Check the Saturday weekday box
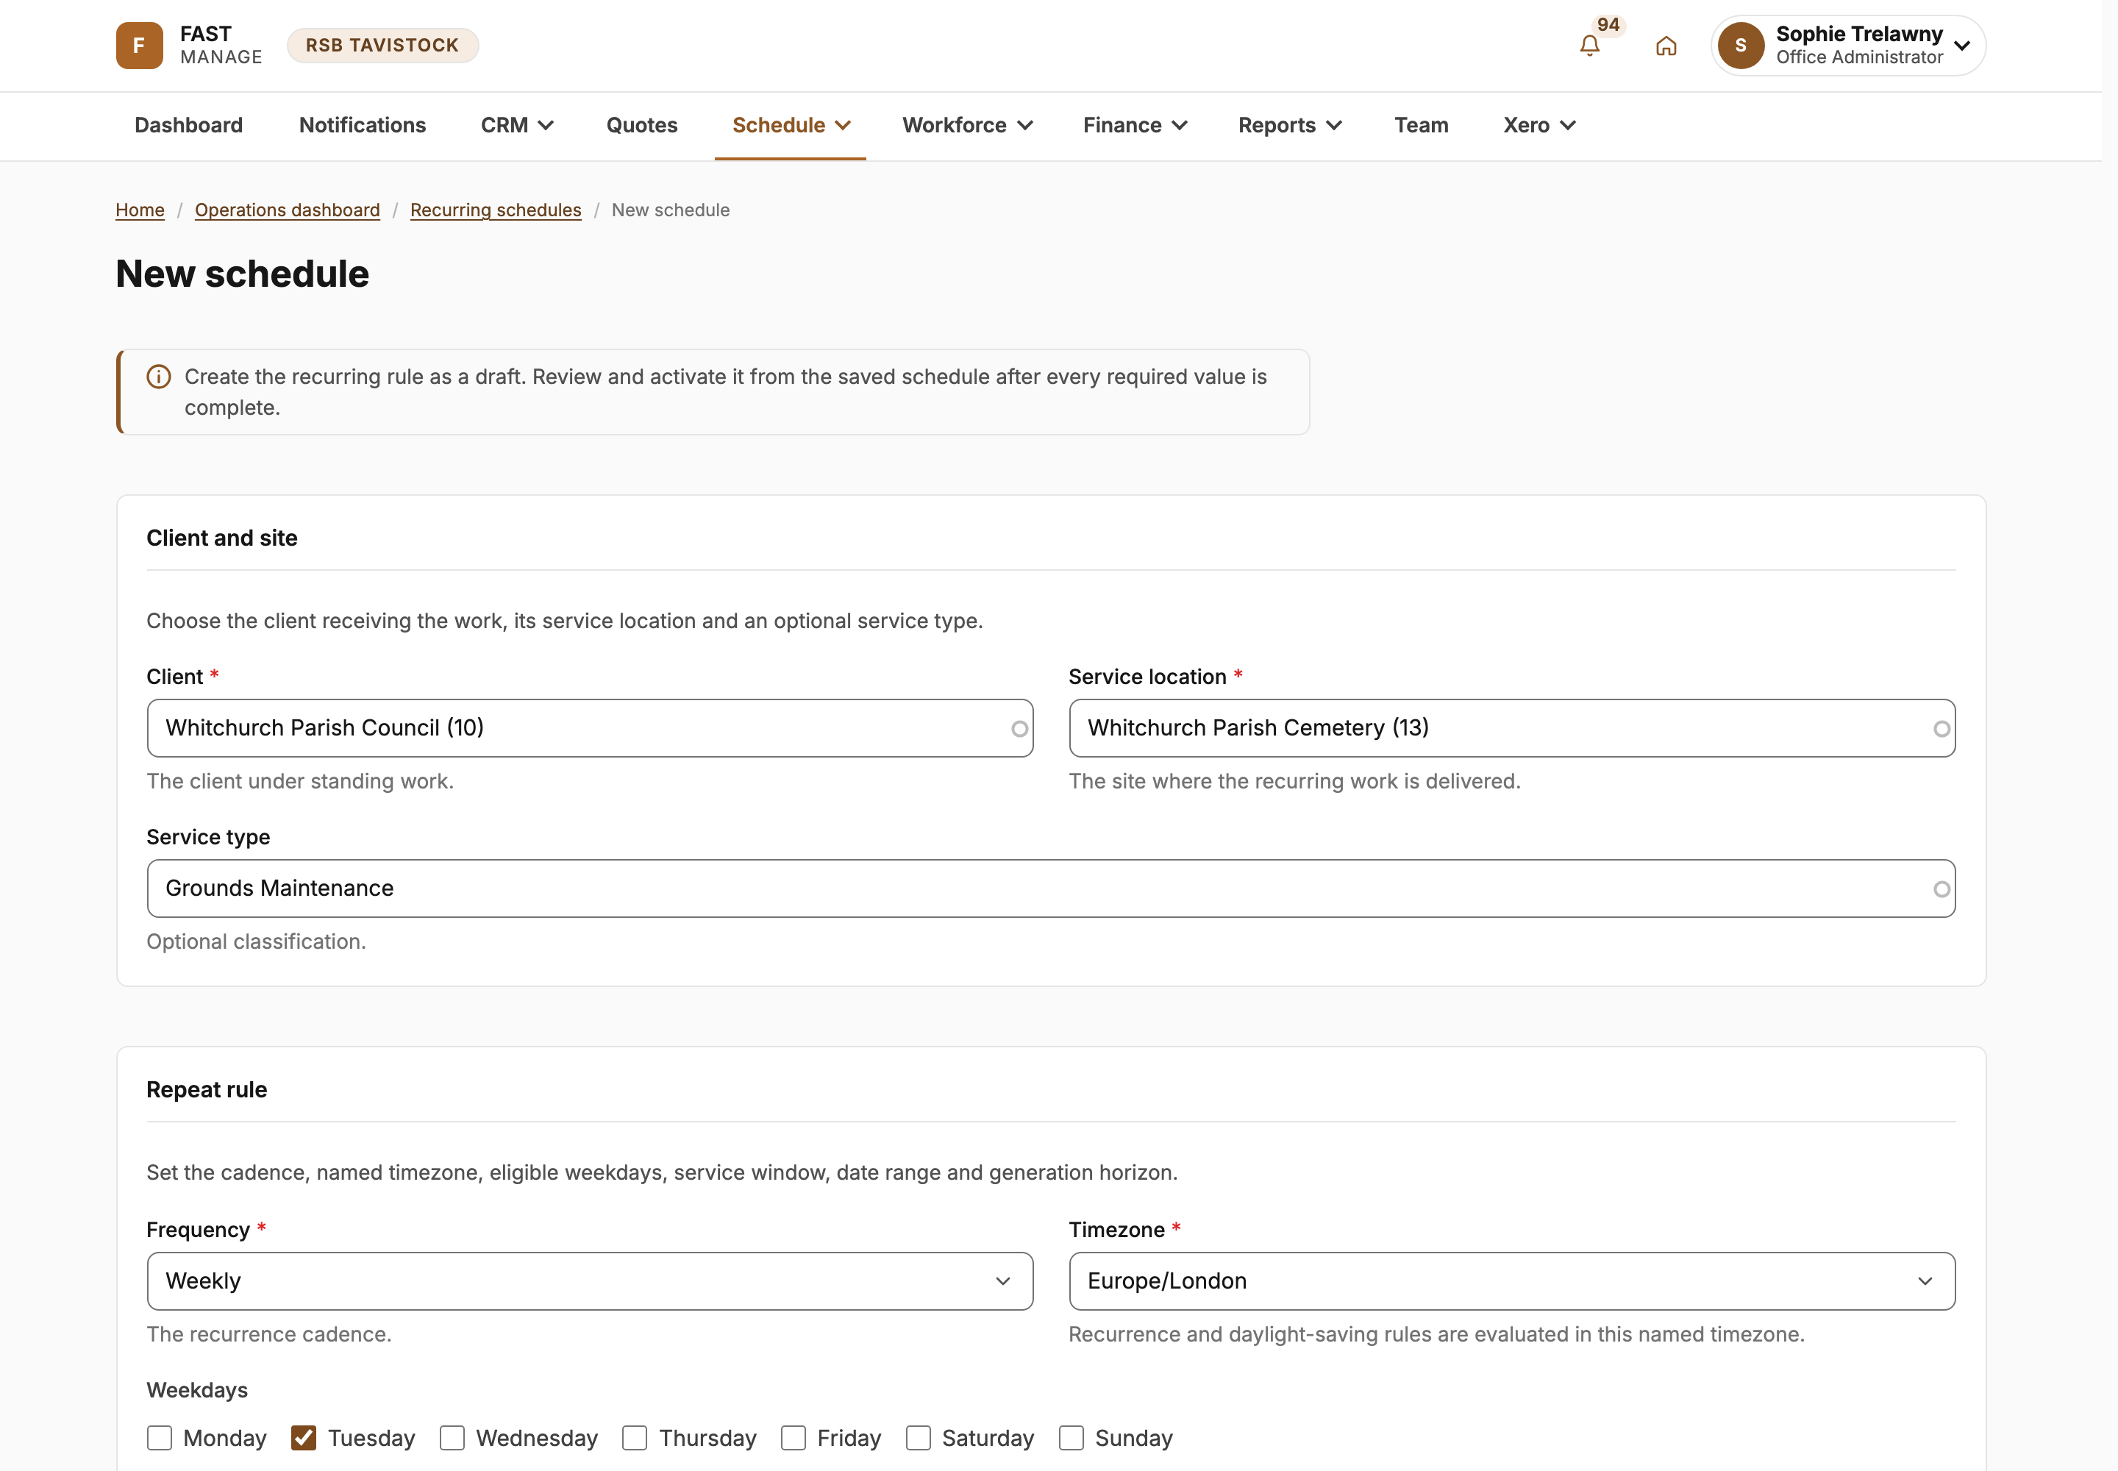 [918, 1438]
